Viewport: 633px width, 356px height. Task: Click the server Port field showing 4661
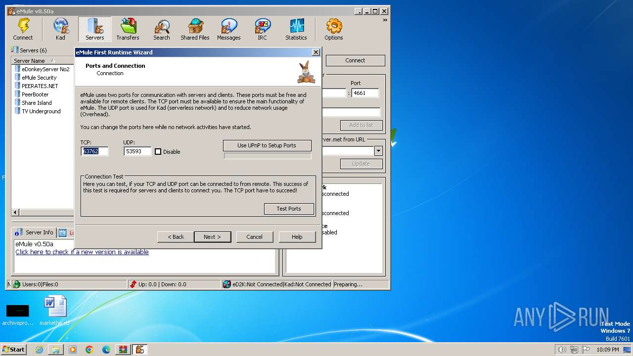(365, 93)
